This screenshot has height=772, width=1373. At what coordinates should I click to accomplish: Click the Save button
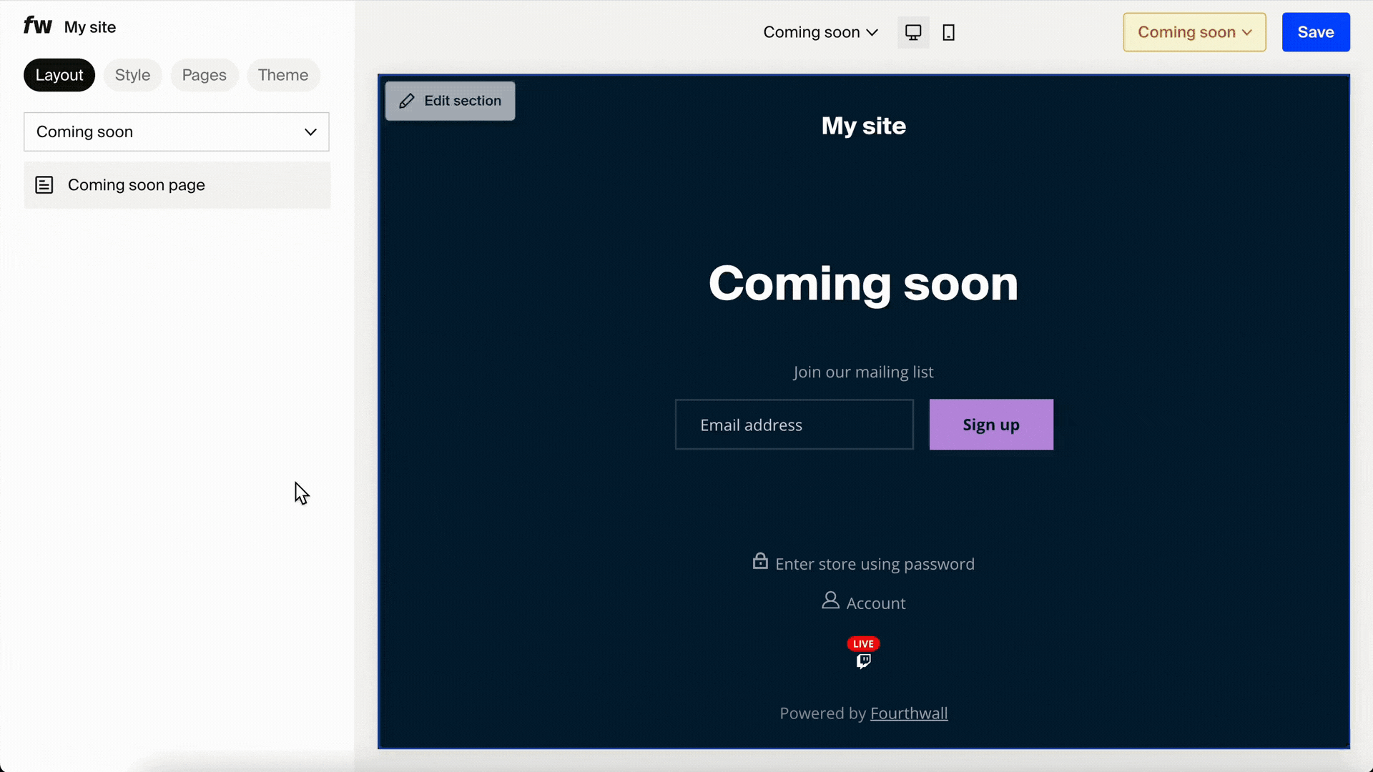pos(1315,31)
